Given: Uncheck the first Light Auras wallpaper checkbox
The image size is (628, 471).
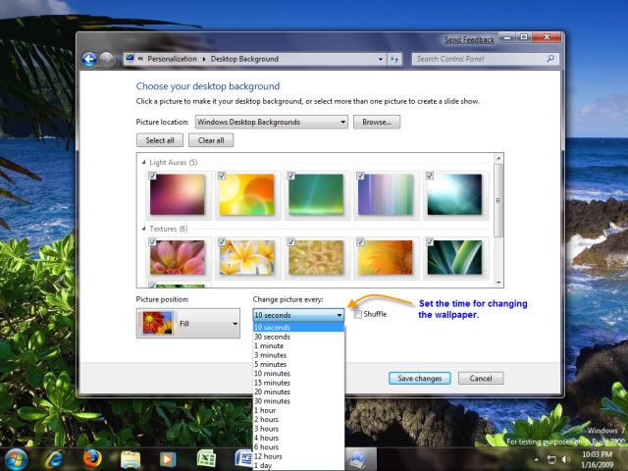Looking at the screenshot, I should [x=153, y=177].
